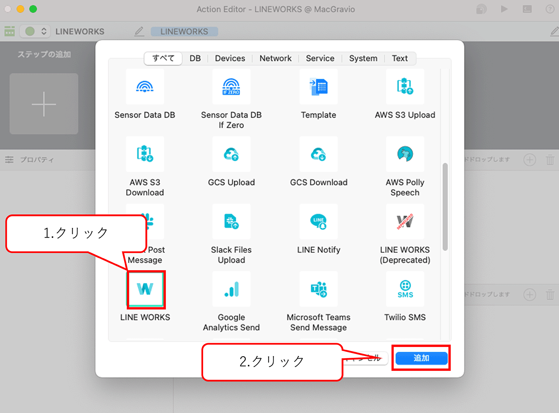
Task: Pick the AWS S3 Upload icon
Action: (405, 87)
